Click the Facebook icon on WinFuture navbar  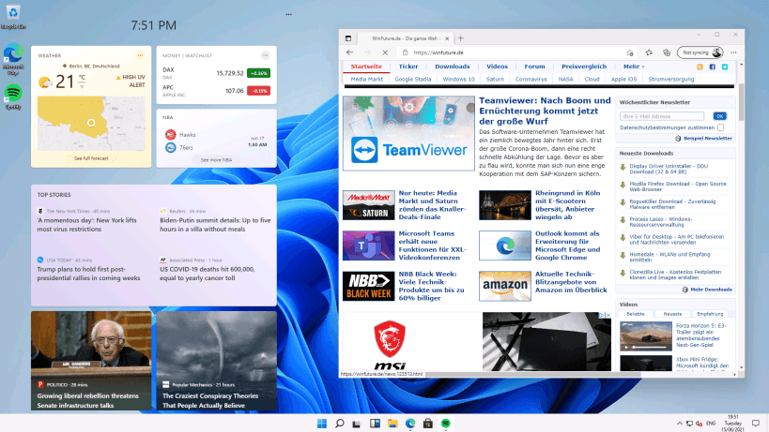tap(712, 67)
